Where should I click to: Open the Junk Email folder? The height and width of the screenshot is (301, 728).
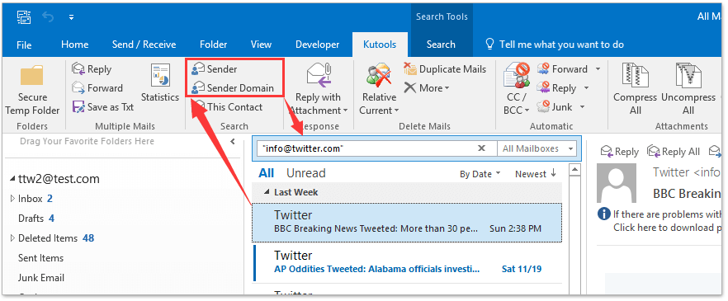[x=41, y=278]
